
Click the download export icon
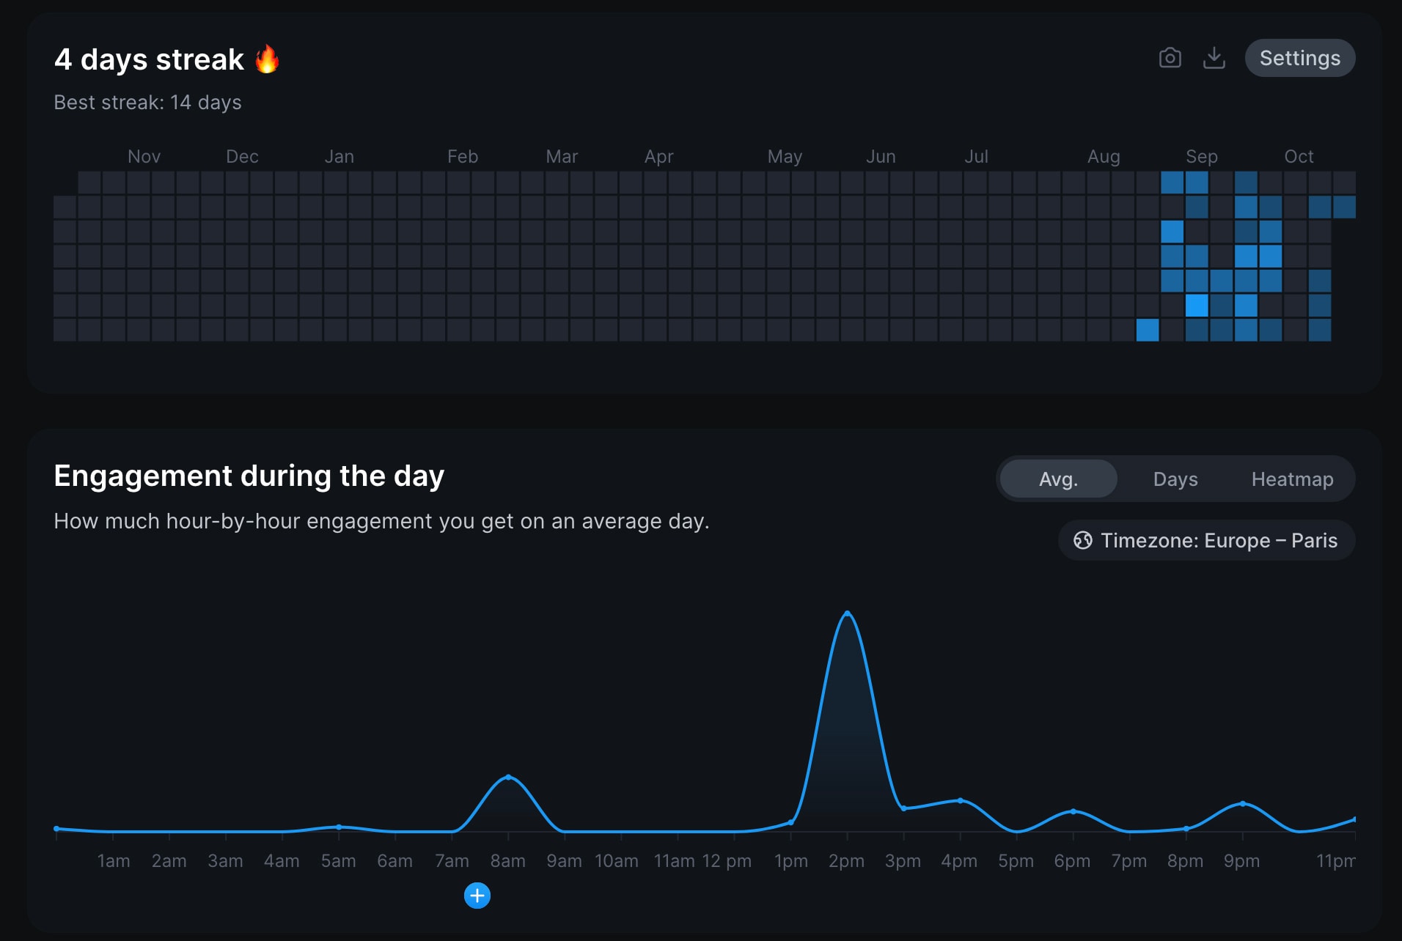point(1214,58)
